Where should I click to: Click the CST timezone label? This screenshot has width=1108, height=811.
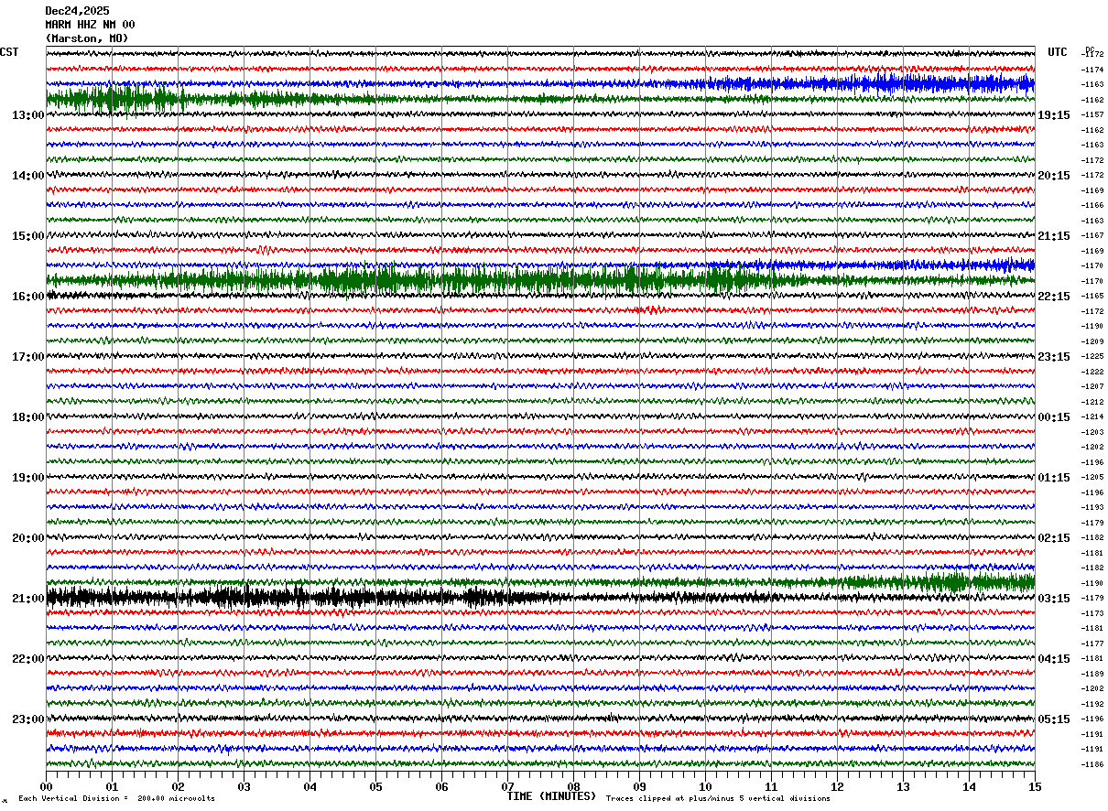(9, 52)
